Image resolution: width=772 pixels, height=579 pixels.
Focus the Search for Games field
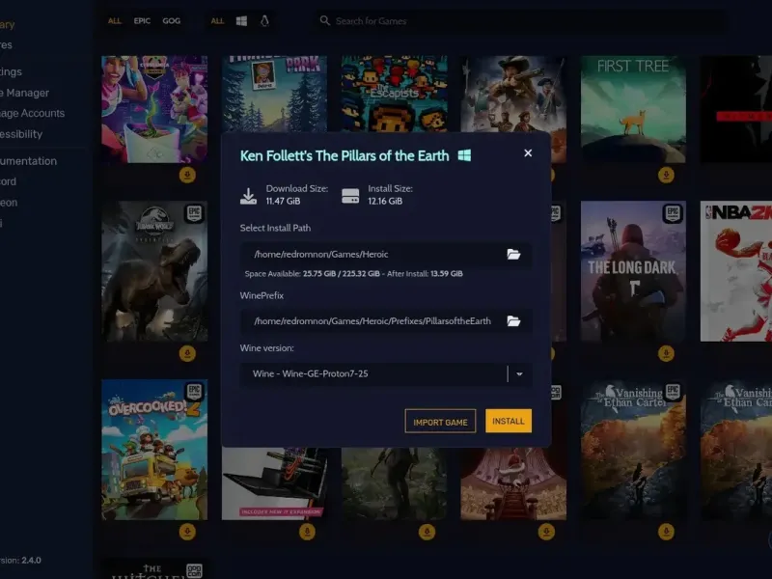coord(522,21)
